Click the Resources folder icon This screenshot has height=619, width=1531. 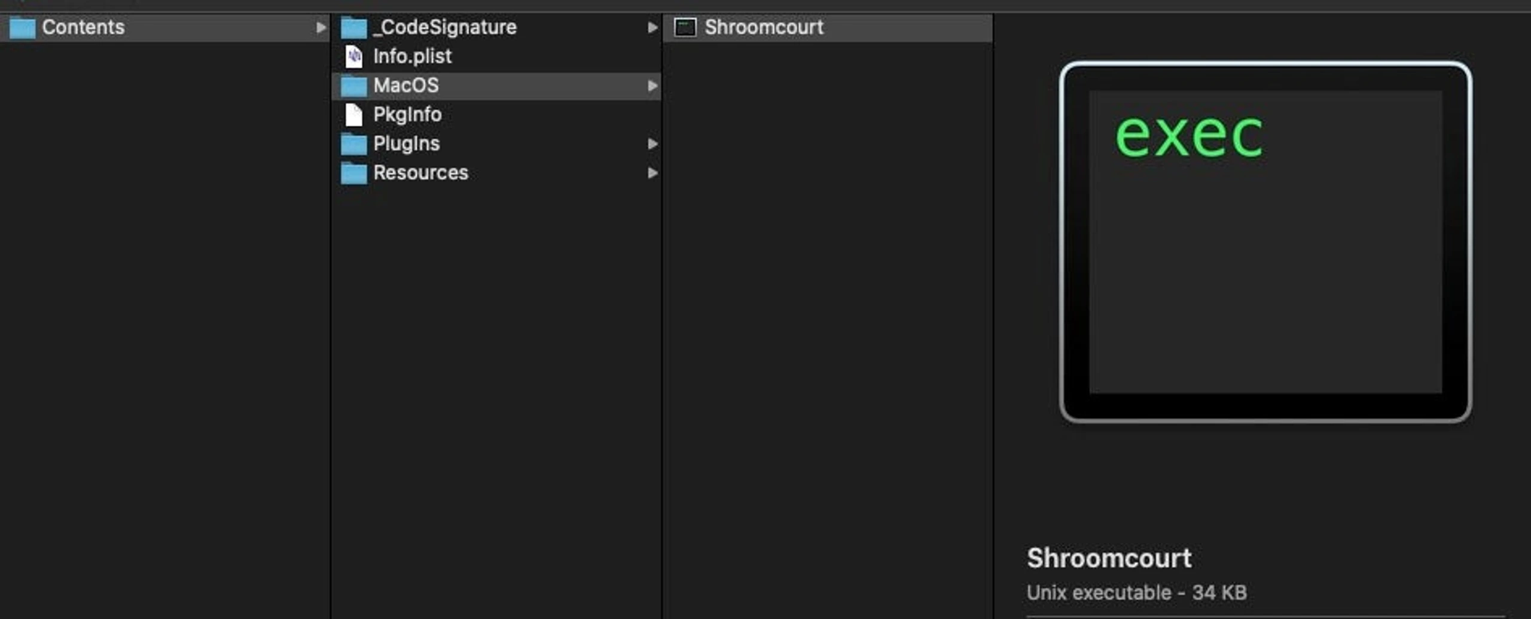(353, 173)
